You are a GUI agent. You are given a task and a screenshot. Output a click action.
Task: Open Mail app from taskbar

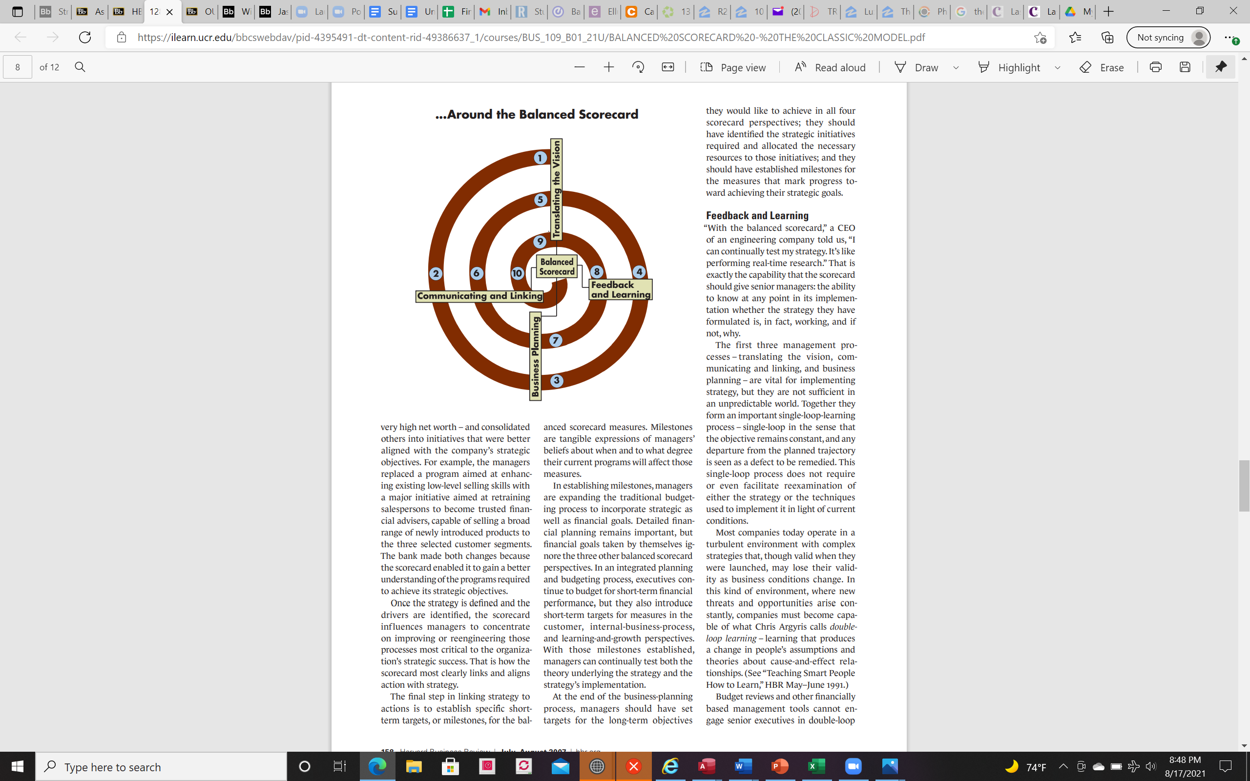pos(560,766)
